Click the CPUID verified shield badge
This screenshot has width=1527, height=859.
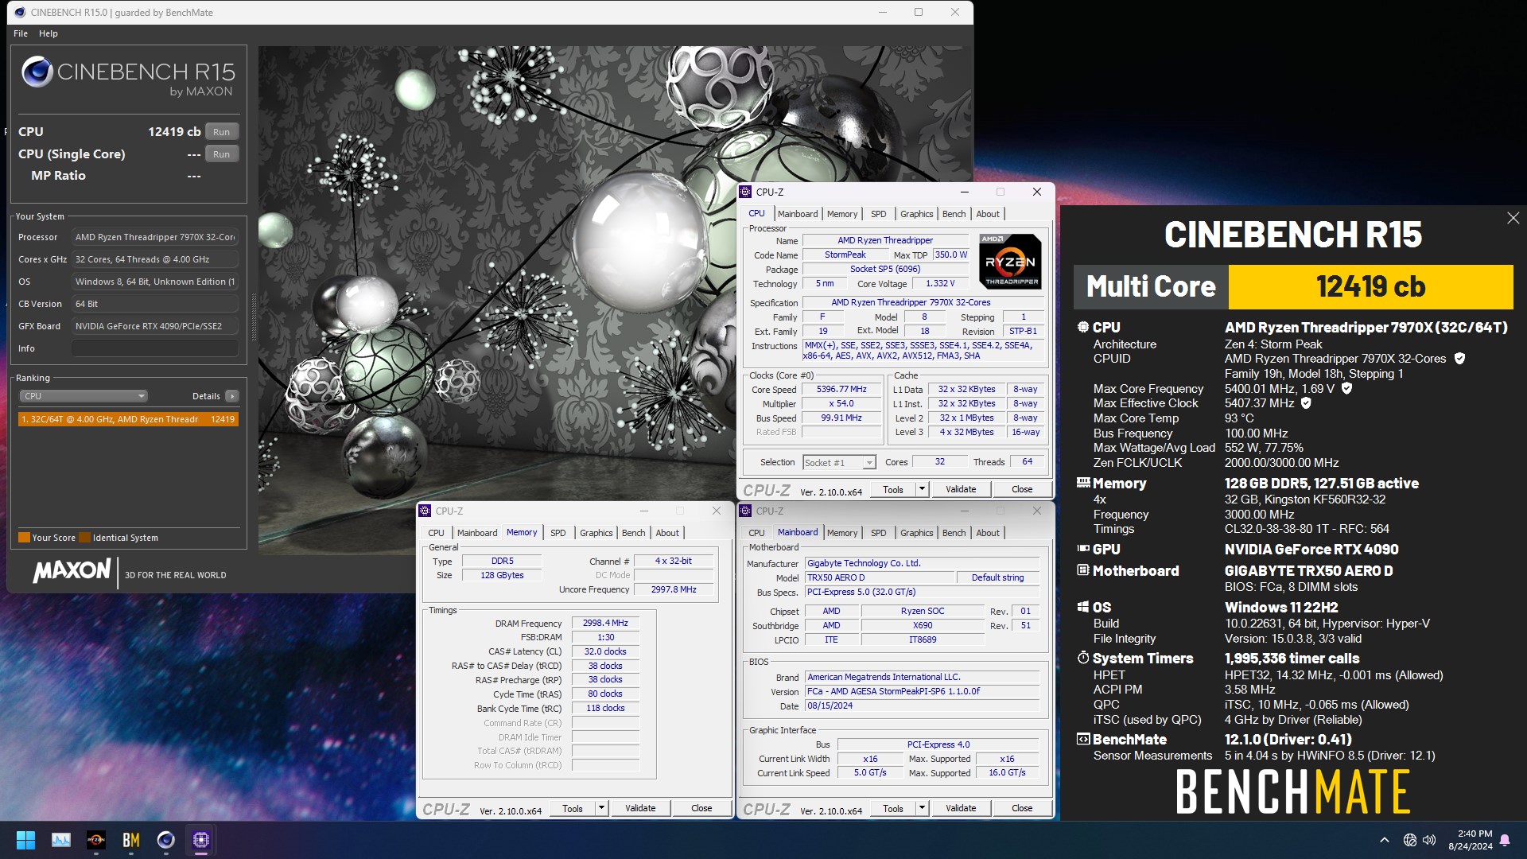[1459, 359]
